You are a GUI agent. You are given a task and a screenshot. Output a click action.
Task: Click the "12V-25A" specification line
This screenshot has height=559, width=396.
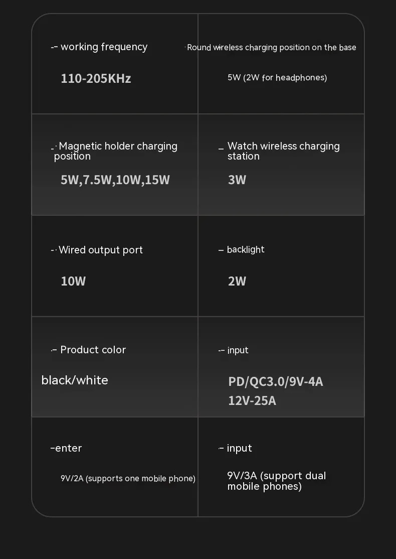tap(252, 401)
